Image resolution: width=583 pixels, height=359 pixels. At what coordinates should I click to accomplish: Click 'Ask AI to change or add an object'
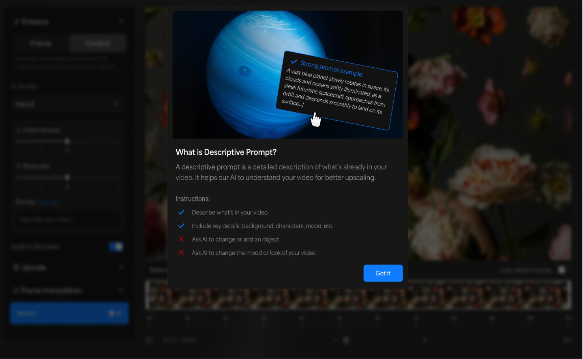[x=235, y=239]
